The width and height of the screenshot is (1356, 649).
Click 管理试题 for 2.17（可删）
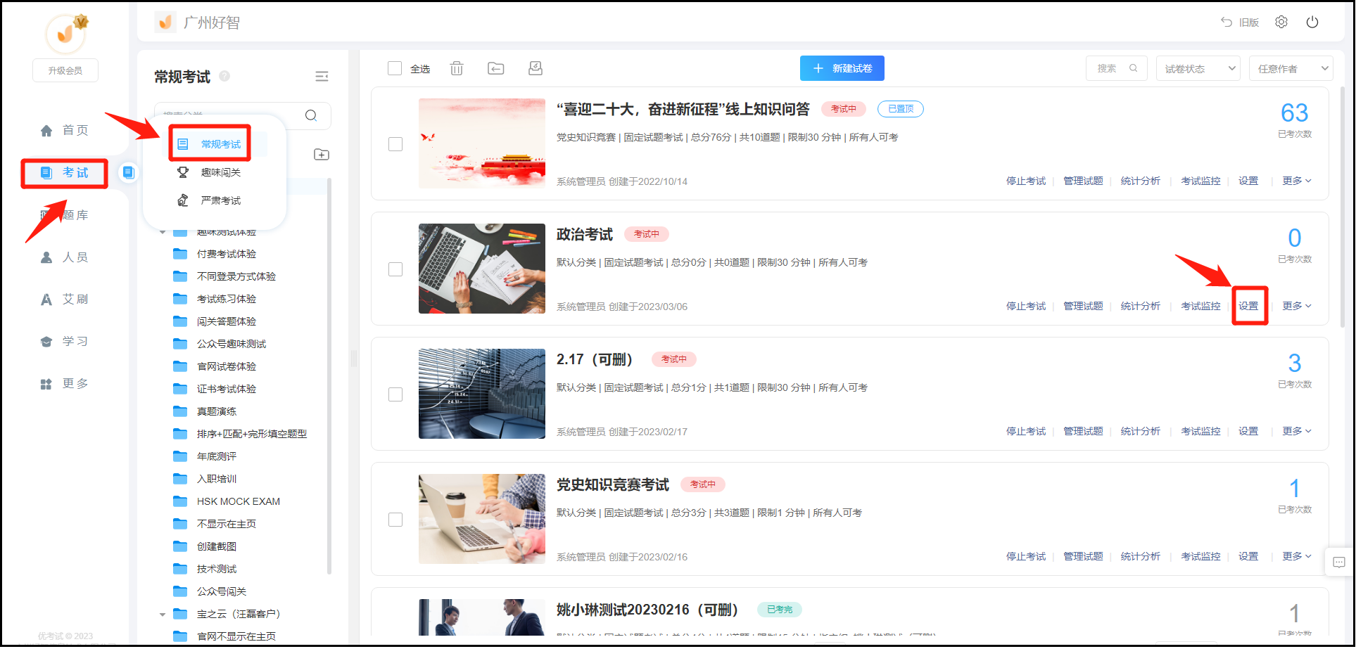(1083, 431)
